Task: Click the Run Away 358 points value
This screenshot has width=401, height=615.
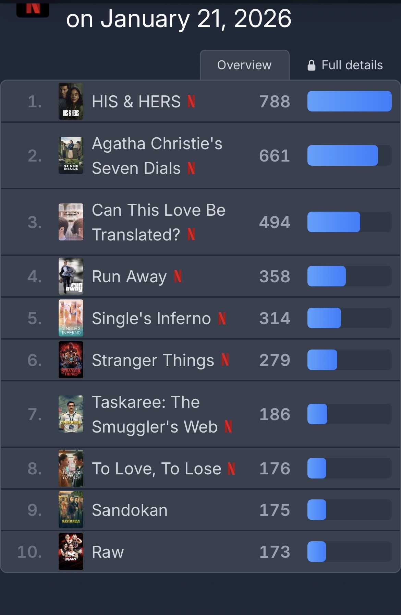Action: pos(275,276)
